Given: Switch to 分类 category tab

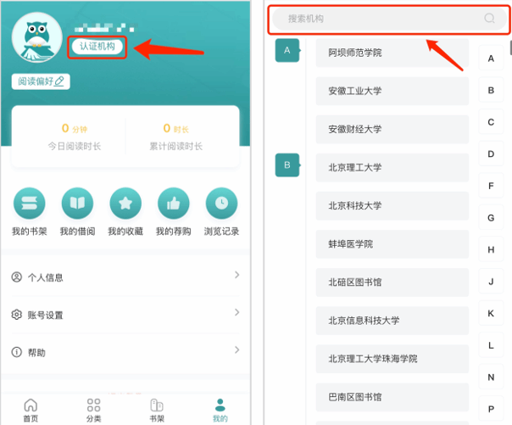Looking at the screenshot, I should [93, 409].
